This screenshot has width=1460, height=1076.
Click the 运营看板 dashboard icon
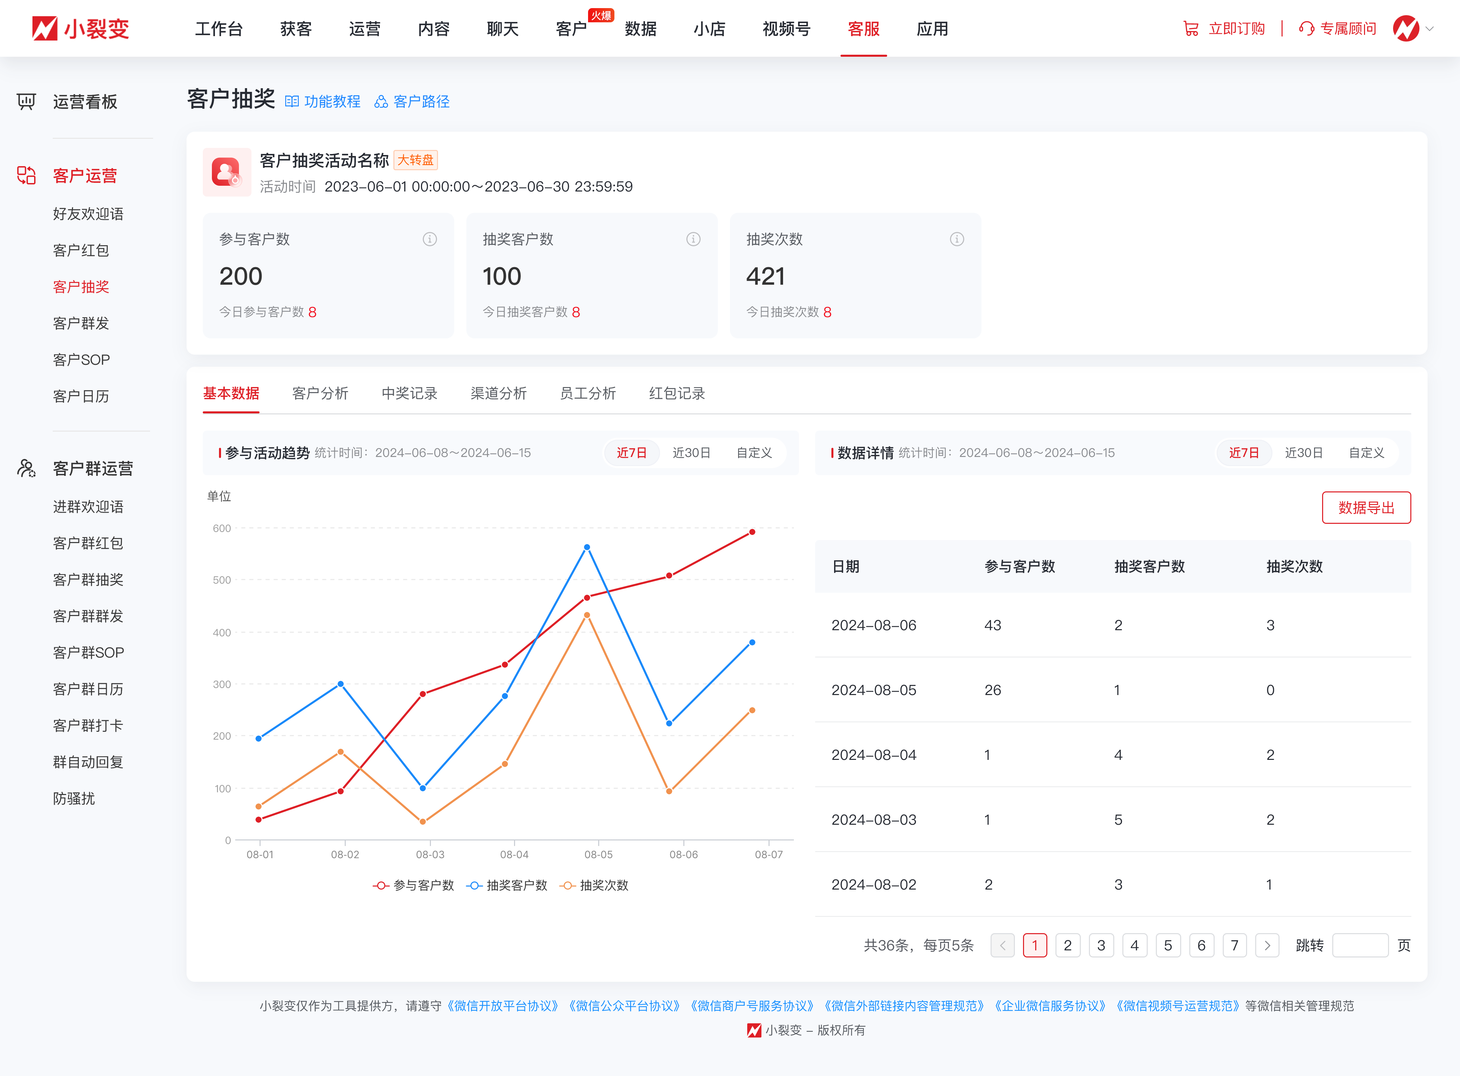tap(26, 102)
